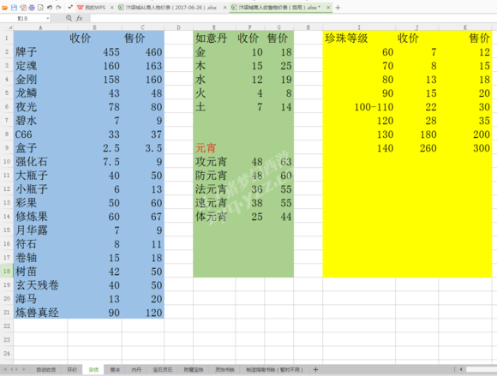Expand the quick access toolbar dropdown arrow

70,7
